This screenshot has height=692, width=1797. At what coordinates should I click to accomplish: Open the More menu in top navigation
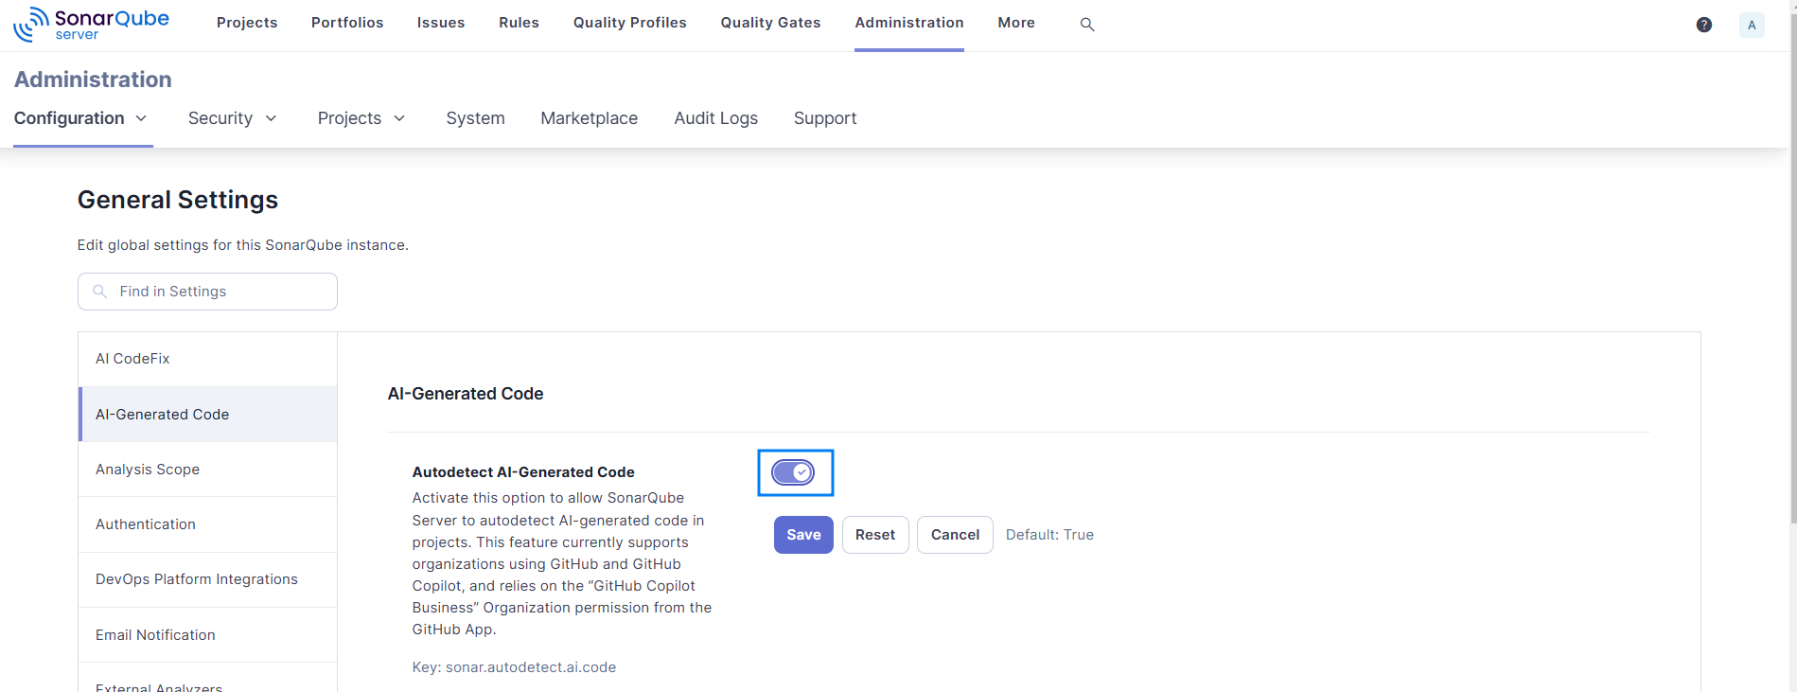tap(1016, 23)
